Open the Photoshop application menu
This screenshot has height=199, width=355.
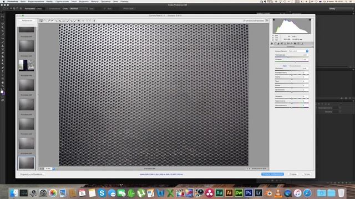pos(13,1)
